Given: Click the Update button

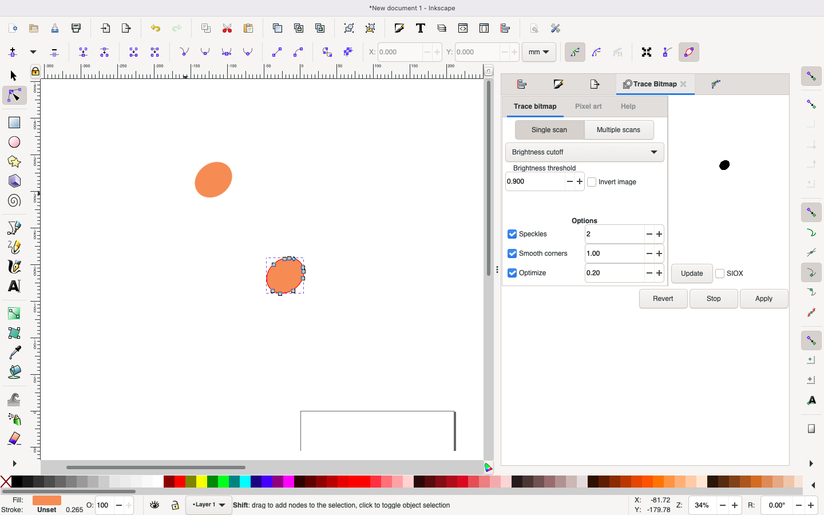Looking at the screenshot, I should (x=691, y=274).
